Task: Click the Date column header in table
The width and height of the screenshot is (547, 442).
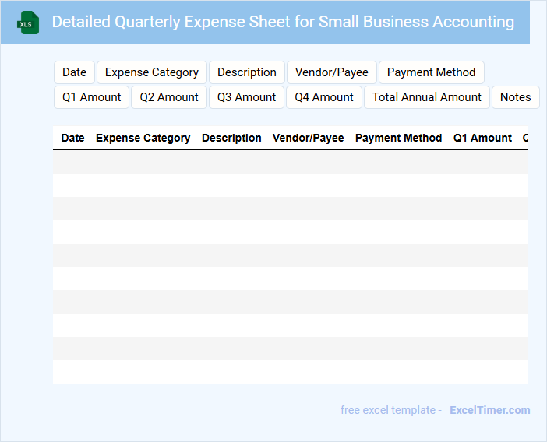Action: [x=72, y=138]
